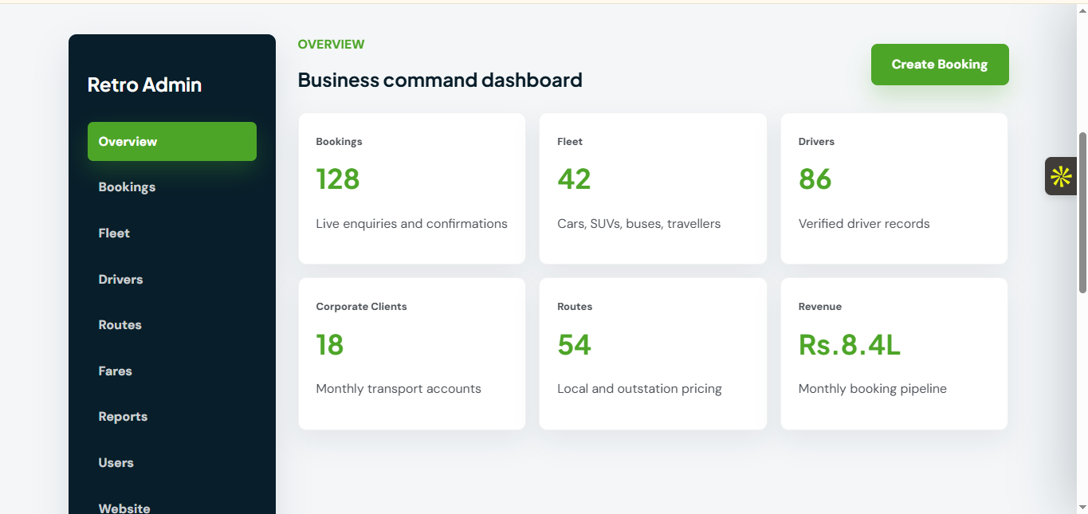
Task: Click 'Monthly transport accounts' text
Action: tap(399, 389)
